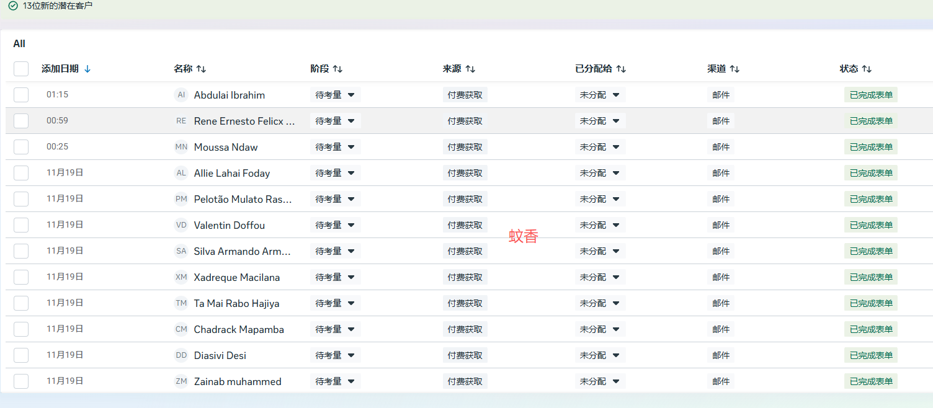The height and width of the screenshot is (408, 933).
Task: Open lead Chadrack Mapamba
Action: coord(239,329)
